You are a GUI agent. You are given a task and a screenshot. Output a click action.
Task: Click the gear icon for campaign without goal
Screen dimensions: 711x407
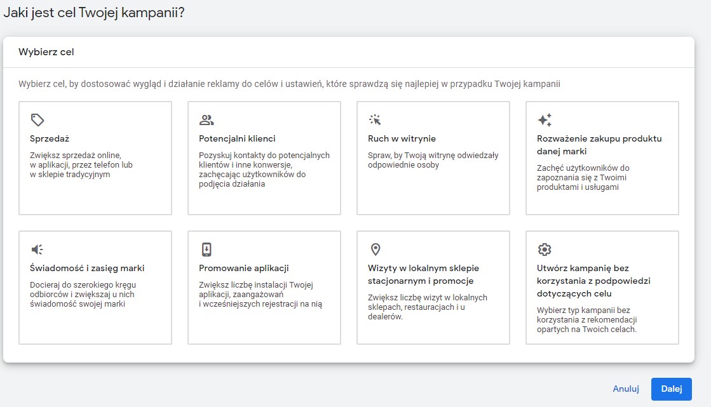(x=544, y=249)
